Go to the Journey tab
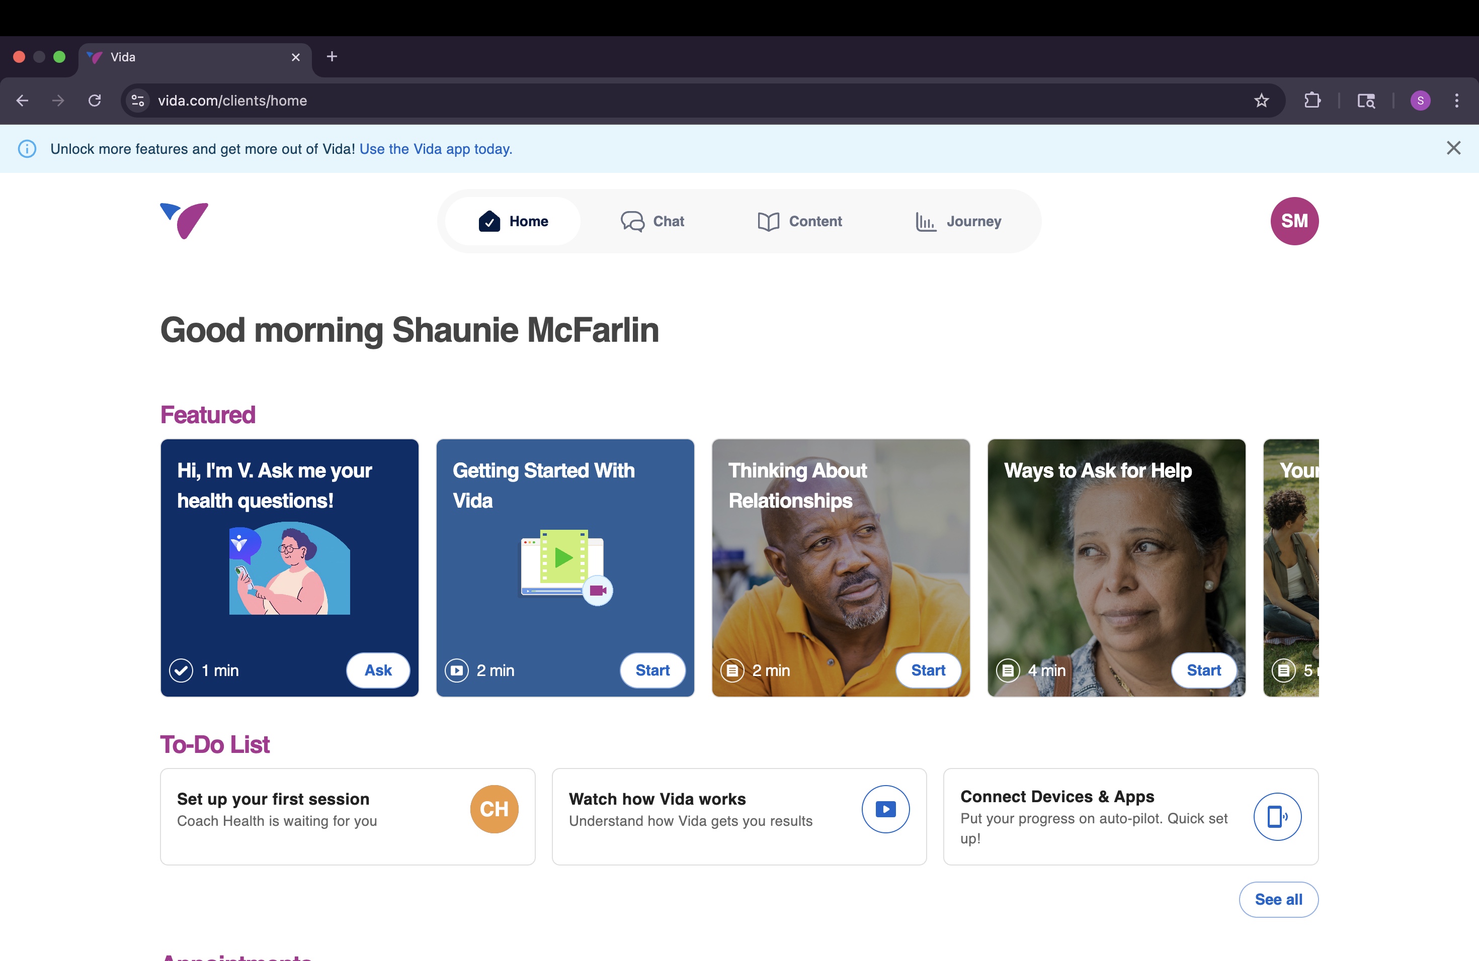The width and height of the screenshot is (1479, 961). (x=958, y=222)
